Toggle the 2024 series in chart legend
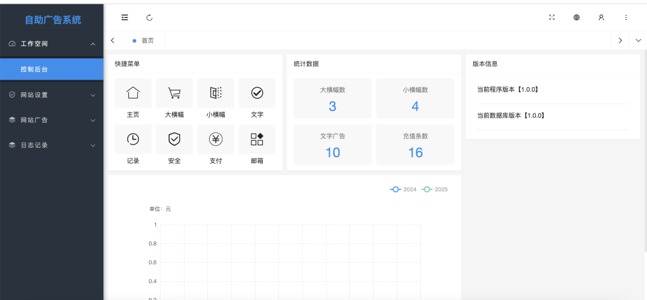The width and height of the screenshot is (647, 300). coord(403,189)
